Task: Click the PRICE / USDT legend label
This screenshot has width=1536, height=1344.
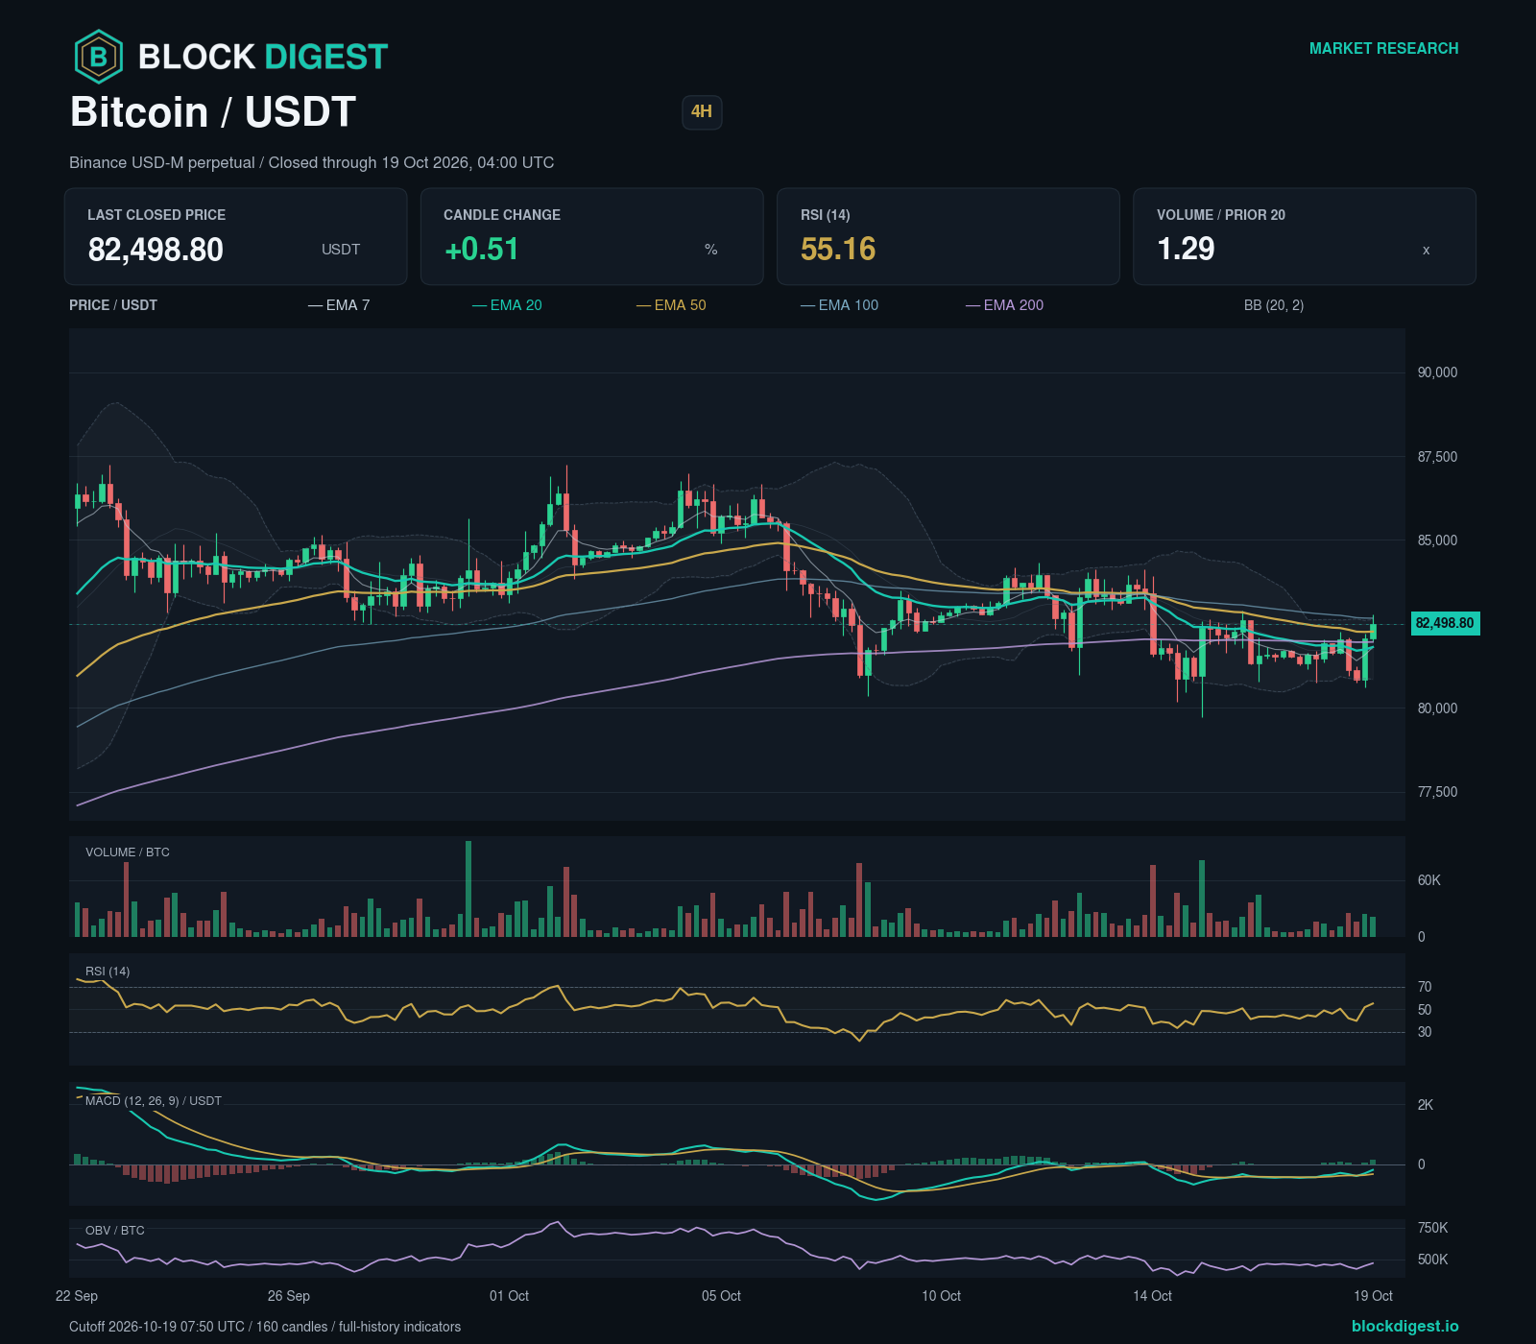Action: 113,305
